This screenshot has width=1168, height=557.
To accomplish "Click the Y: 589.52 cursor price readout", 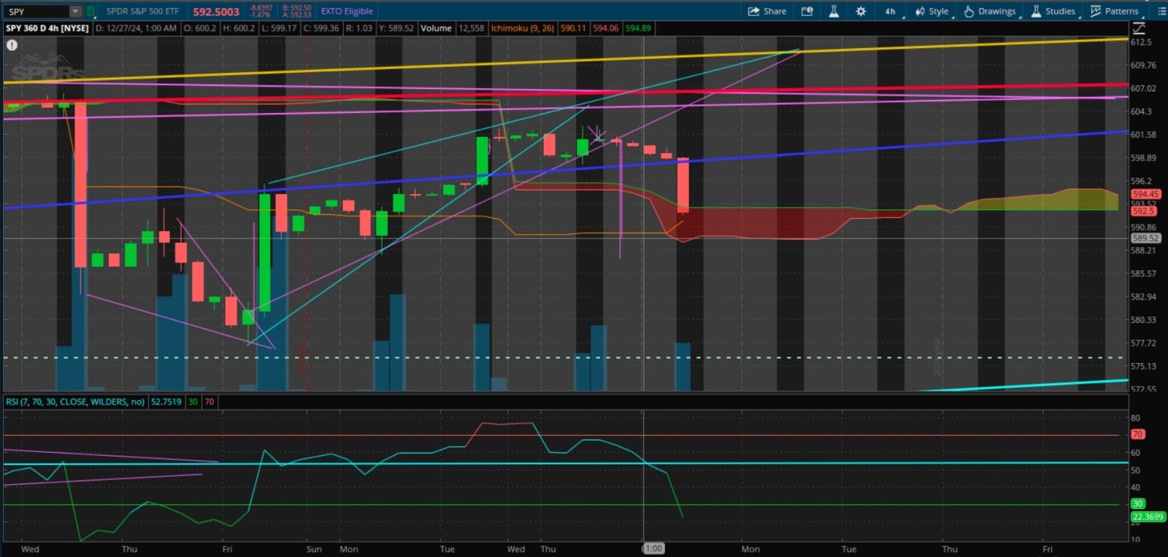I will click(x=396, y=28).
